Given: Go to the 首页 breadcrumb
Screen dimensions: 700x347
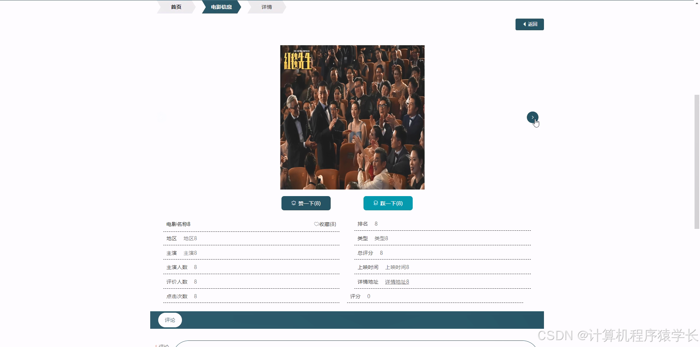Looking at the screenshot, I should (x=176, y=7).
